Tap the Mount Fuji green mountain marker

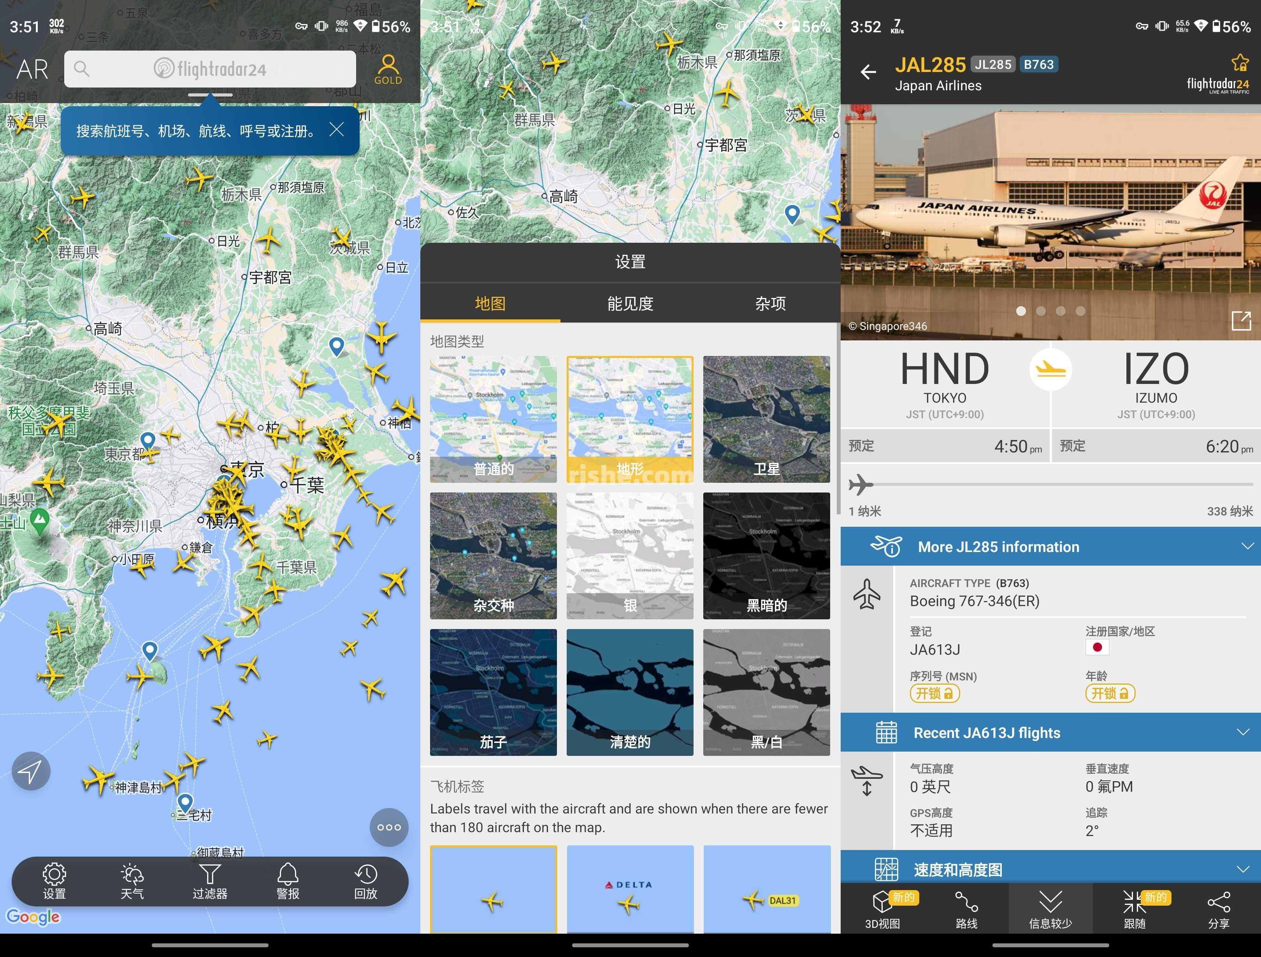[39, 521]
